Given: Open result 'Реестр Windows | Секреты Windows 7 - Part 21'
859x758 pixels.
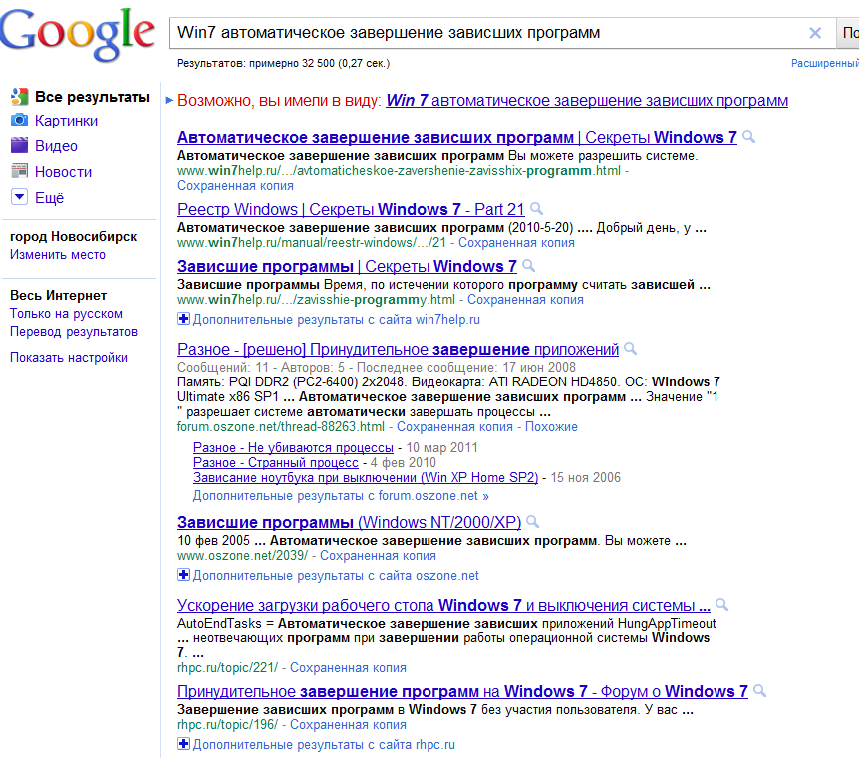Looking at the screenshot, I should (x=351, y=209).
